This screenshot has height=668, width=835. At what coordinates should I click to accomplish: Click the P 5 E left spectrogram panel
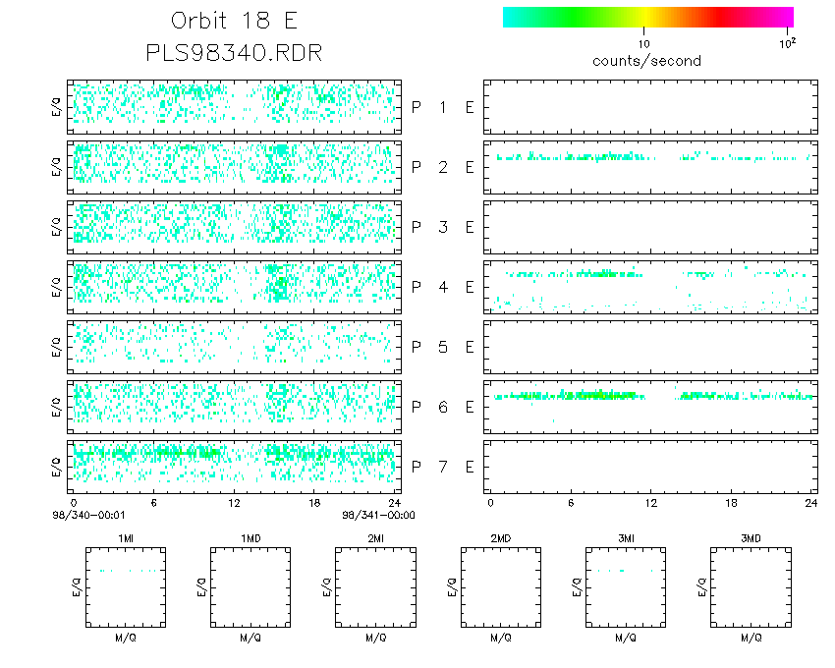(235, 348)
